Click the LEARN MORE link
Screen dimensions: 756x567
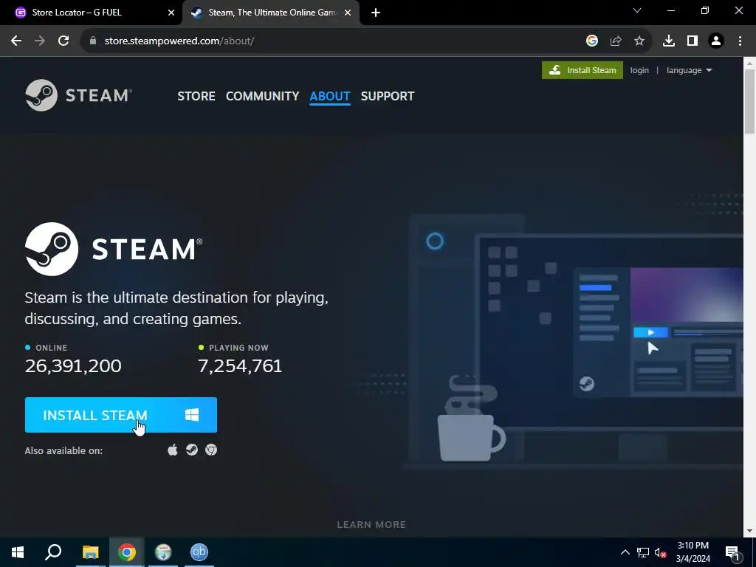coord(371,524)
